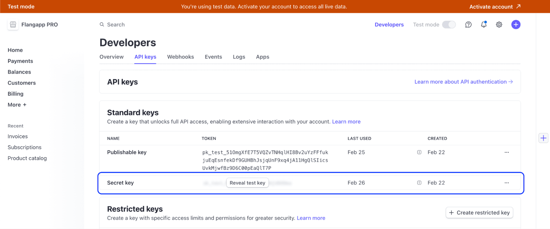Expand More in the sidebar
550x229 pixels.
click(x=17, y=105)
